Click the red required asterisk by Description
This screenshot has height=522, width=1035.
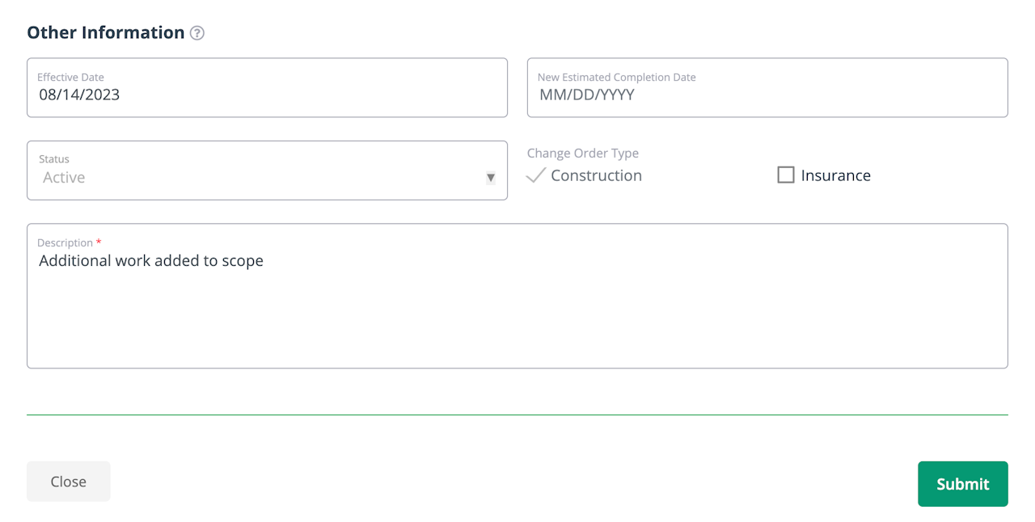pyautogui.click(x=99, y=242)
